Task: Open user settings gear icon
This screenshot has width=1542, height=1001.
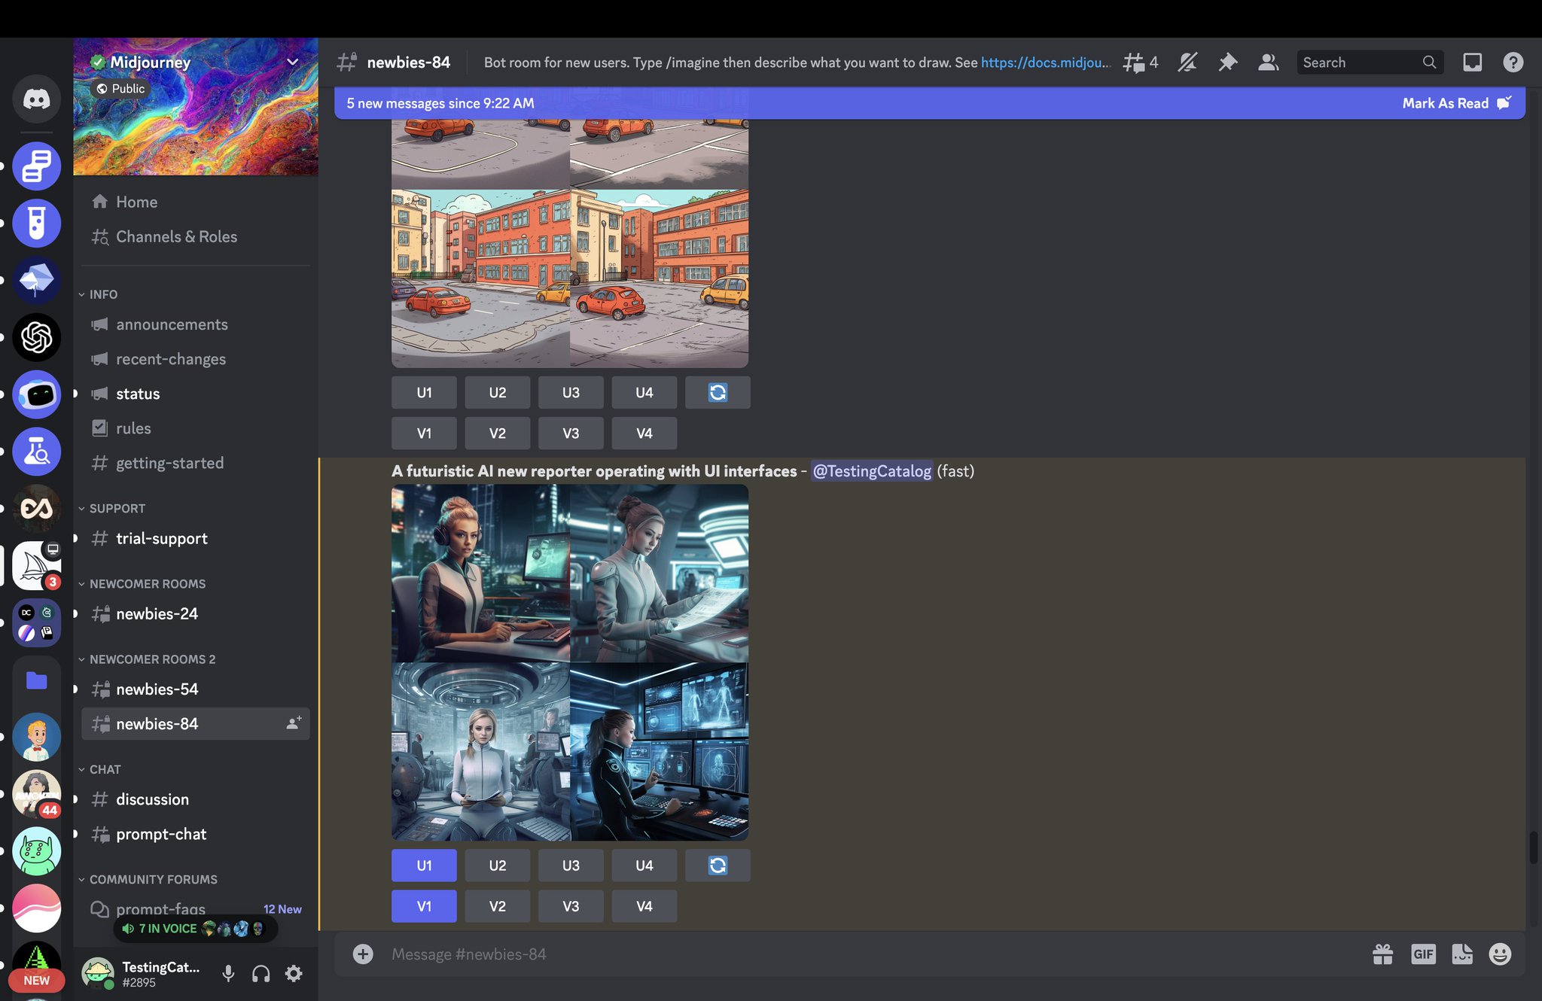Action: click(x=294, y=974)
